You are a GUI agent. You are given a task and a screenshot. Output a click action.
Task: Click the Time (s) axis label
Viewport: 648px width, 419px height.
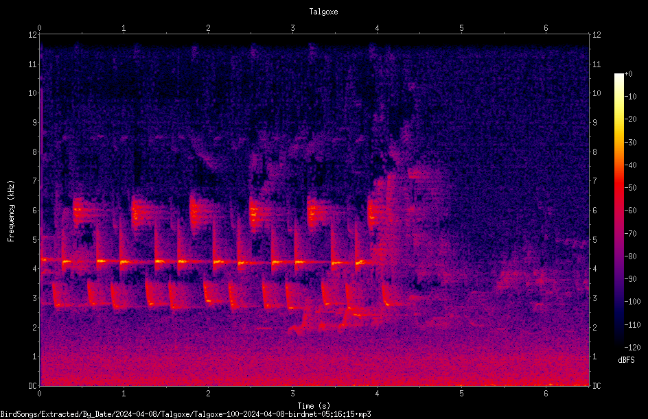[x=314, y=406]
